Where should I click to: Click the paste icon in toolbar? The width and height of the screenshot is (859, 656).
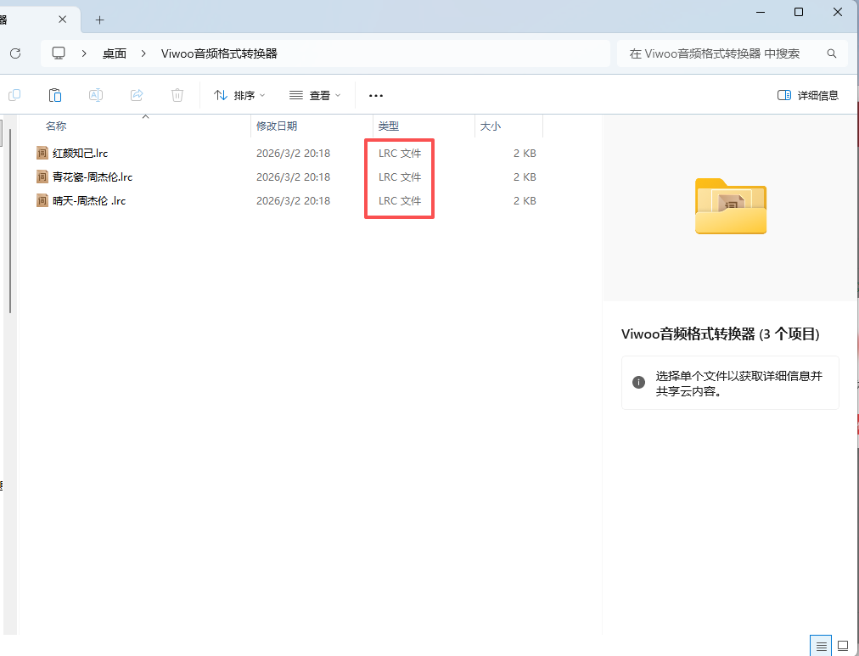click(55, 95)
